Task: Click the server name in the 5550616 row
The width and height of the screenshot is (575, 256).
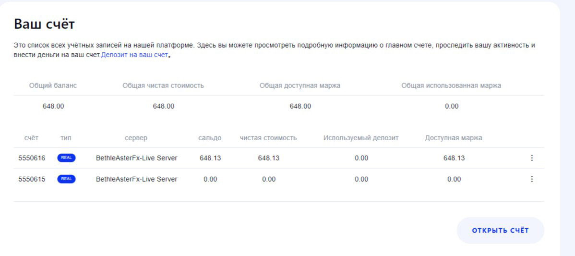Action: (x=136, y=158)
